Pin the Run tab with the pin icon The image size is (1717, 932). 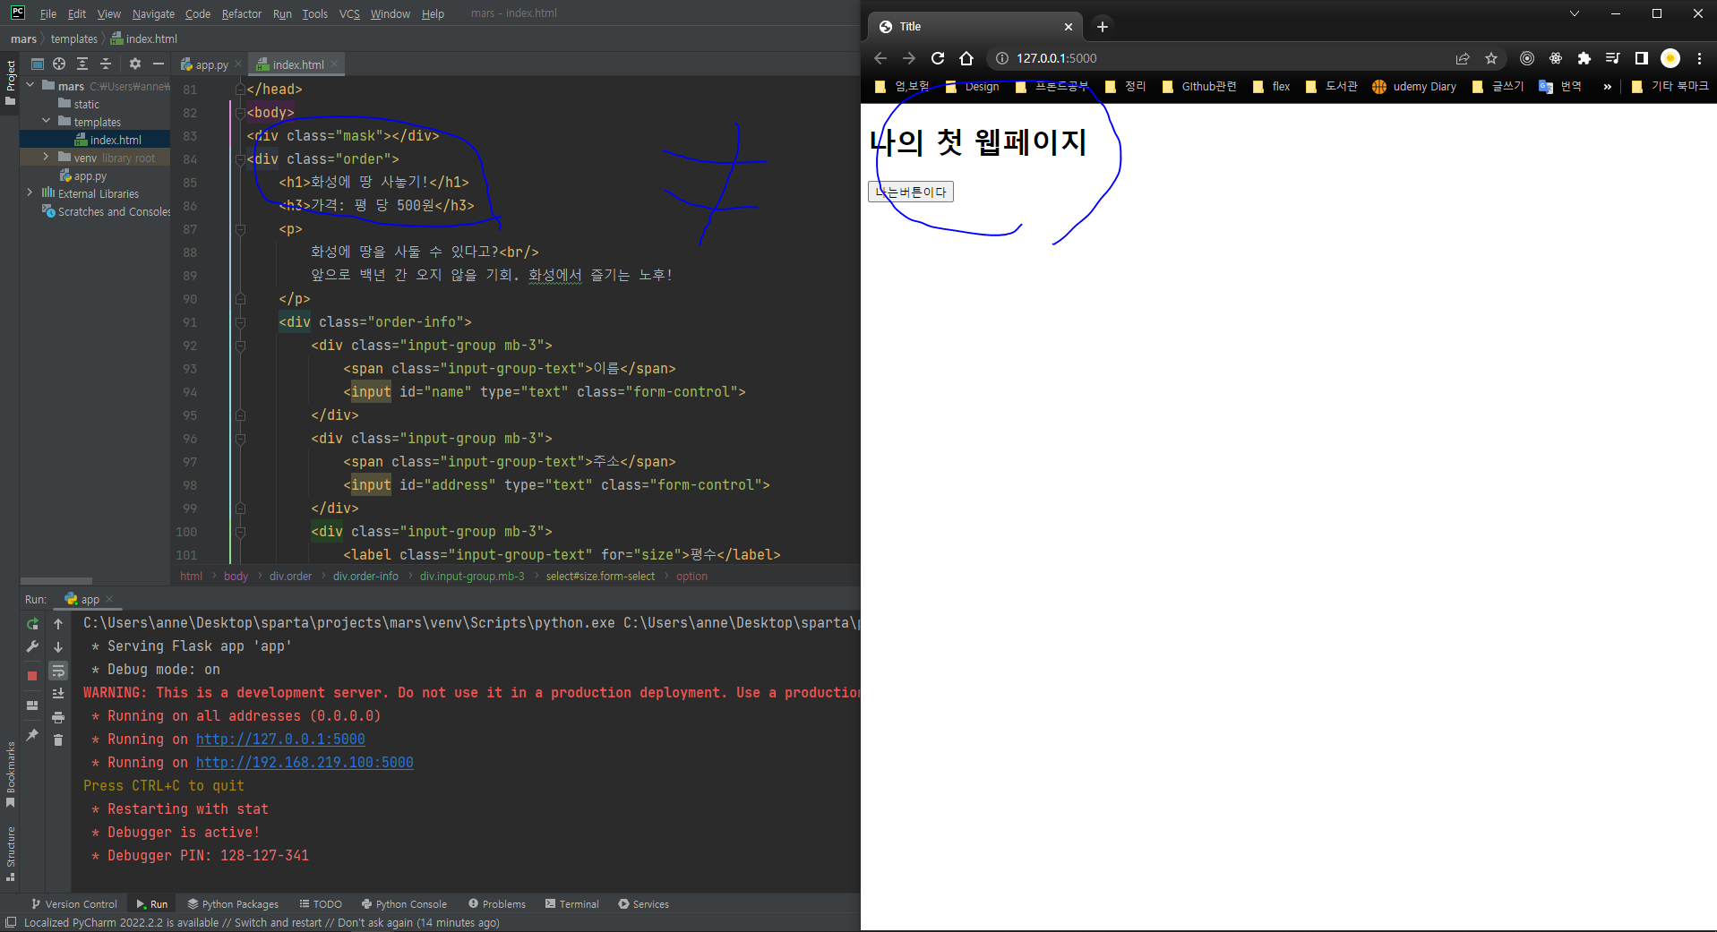(32, 735)
